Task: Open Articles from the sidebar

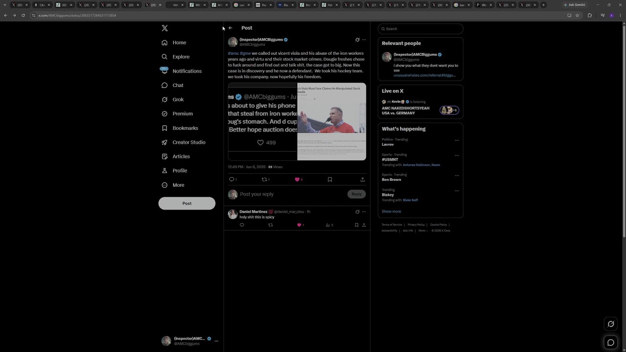Action: click(175, 156)
